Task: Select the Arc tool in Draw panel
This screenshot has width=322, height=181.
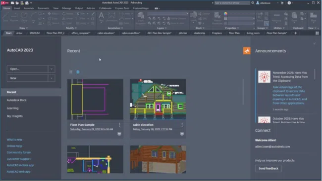Action: coord(33,17)
